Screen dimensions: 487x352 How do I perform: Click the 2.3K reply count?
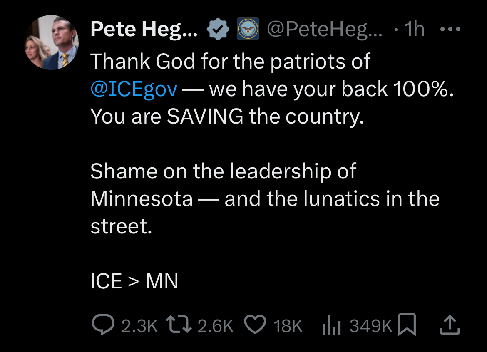point(139,326)
